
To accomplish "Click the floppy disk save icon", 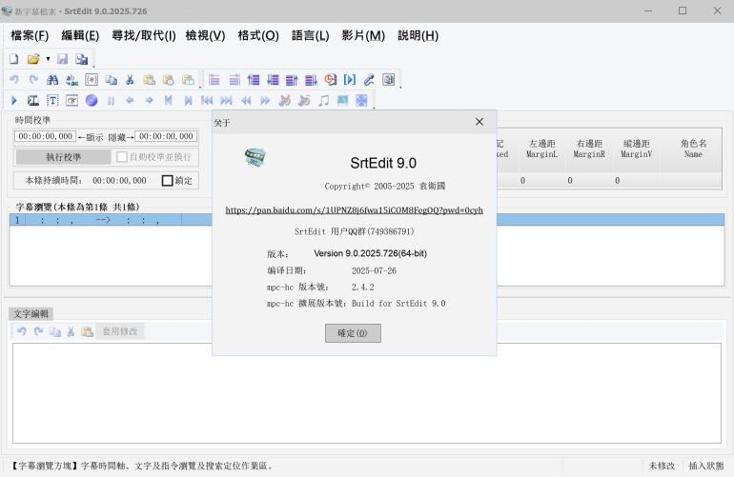I will (62, 59).
